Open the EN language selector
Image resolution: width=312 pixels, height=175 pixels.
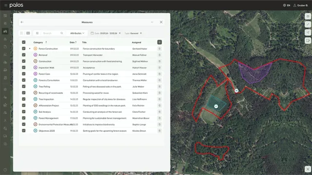coord(287,5)
